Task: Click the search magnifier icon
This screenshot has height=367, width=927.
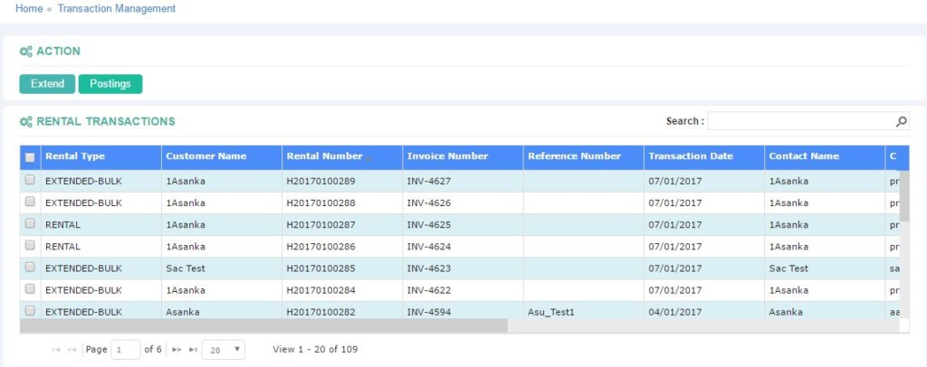Action: pos(902,121)
